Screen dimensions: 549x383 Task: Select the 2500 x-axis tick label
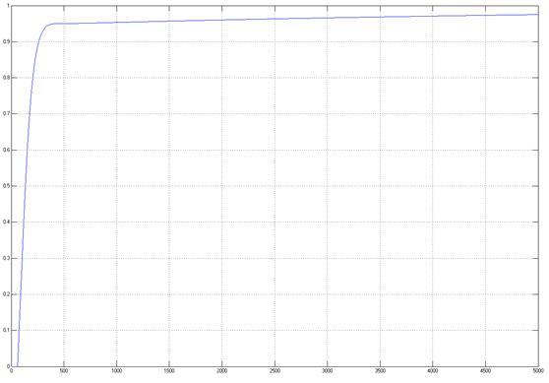click(274, 371)
